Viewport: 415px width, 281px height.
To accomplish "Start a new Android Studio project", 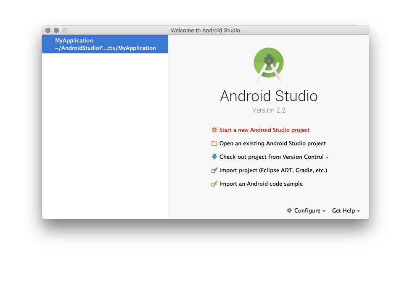I will (264, 130).
